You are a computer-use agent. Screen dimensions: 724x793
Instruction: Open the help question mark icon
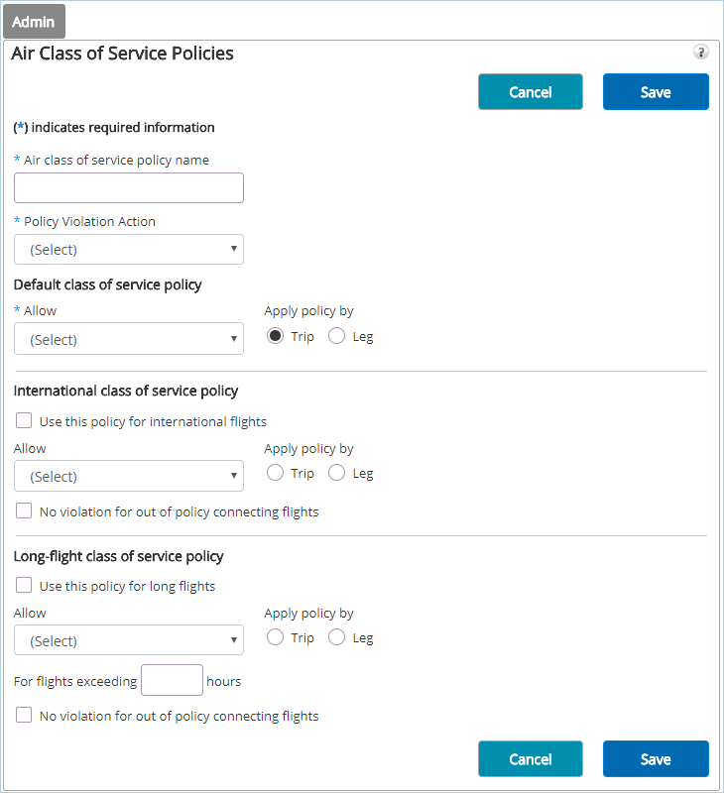click(x=701, y=53)
